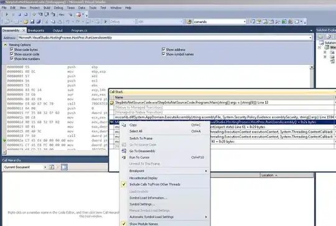Click the Continue debugging play icon
The height and width of the screenshot is (226, 336).
(x=7, y=14)
